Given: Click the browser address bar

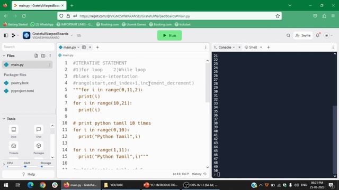Looking at the screenshot, I should (169, 16).
